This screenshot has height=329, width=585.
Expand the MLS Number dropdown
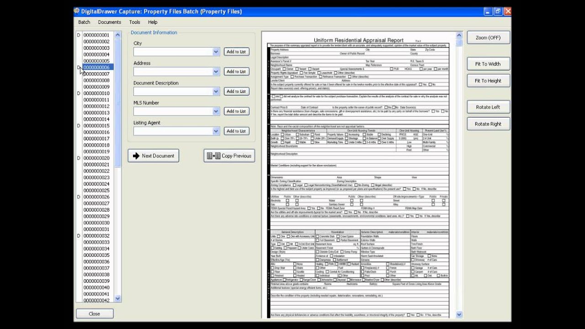[216, 111]
